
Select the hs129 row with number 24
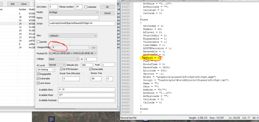(x=17, y=47)
